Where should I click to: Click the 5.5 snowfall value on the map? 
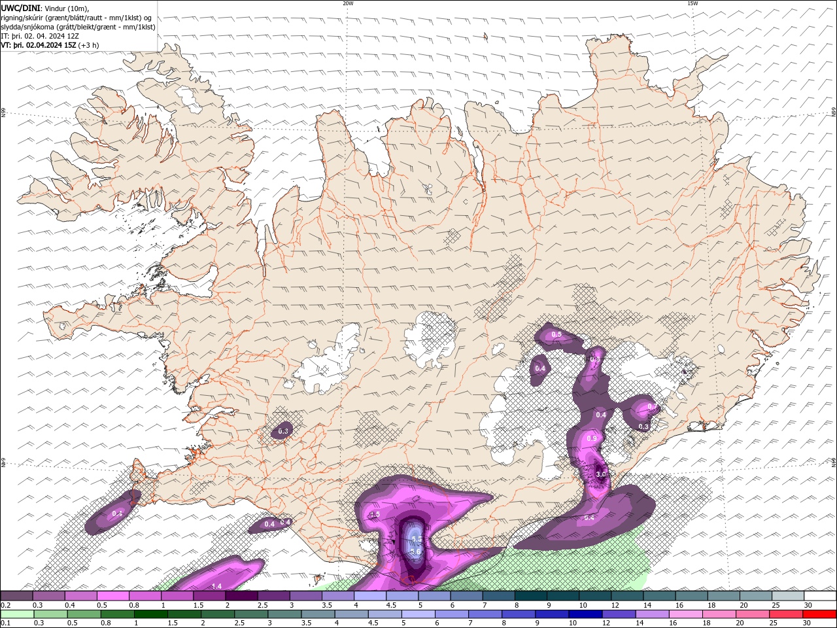pos(416,538)
